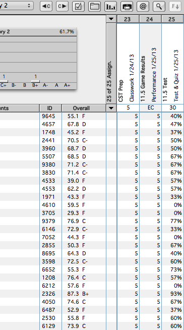Click overall grade 72.9 C-

pyautogui.click(x=78, y=229)
